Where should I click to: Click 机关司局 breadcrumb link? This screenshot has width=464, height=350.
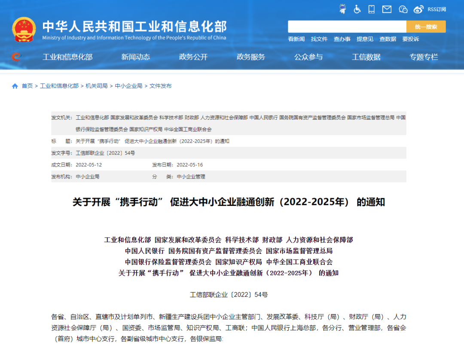pyautogui.click(x=97, y=86)
